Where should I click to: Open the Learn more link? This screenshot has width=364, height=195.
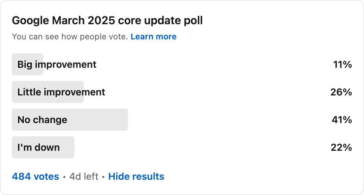[154, 37]
